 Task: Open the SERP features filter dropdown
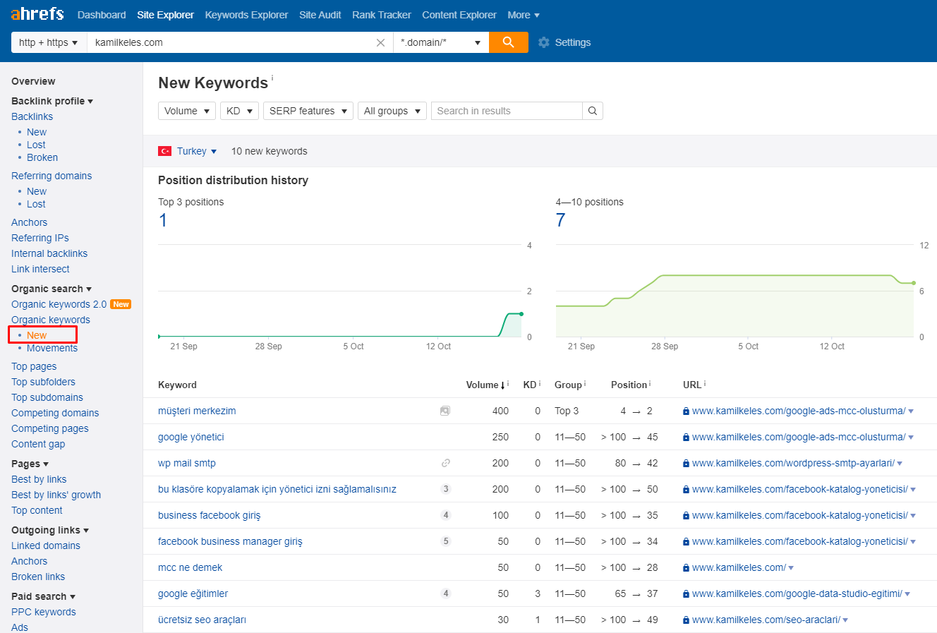click(x=308, y=111)
